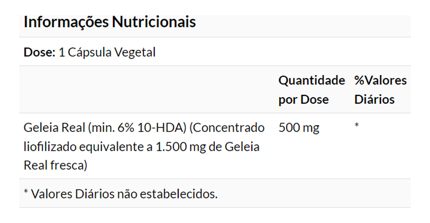Click the asterisk in the daily values column
The image size is (430, 223).
[357, 126]
